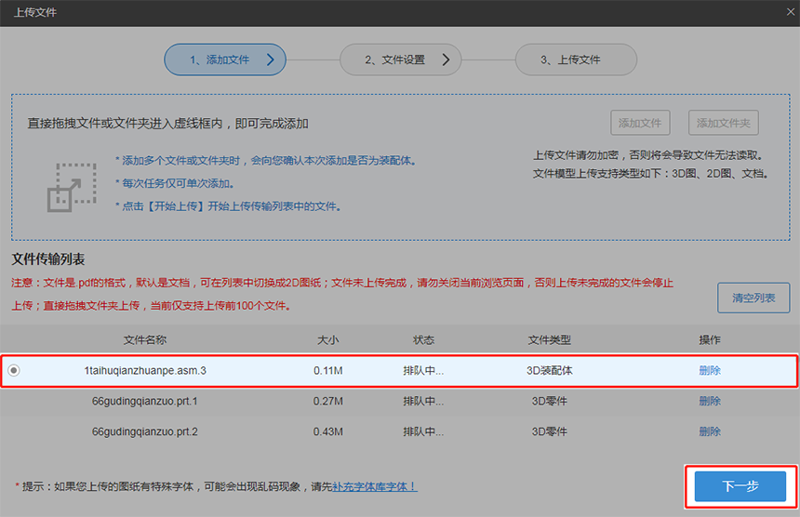Select step 2、文件设置 tab
The width and height of the screenshot is (800, 517).
401,60
